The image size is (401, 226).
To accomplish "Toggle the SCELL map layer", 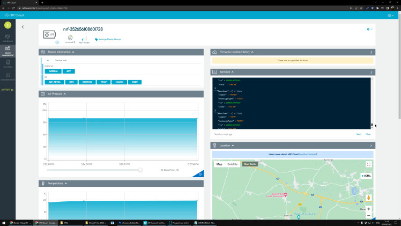I will (366, 176).
